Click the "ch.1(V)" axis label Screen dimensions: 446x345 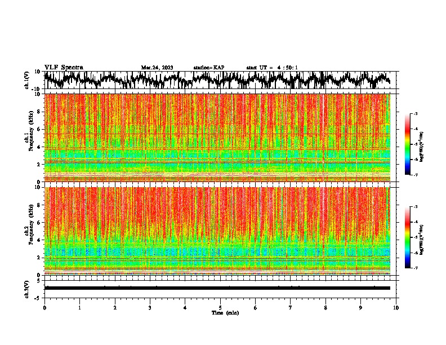click(x=27, y=80)
